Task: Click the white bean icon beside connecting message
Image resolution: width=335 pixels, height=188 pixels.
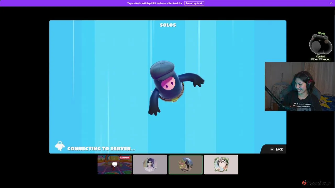Action: [x=60, y=146]
